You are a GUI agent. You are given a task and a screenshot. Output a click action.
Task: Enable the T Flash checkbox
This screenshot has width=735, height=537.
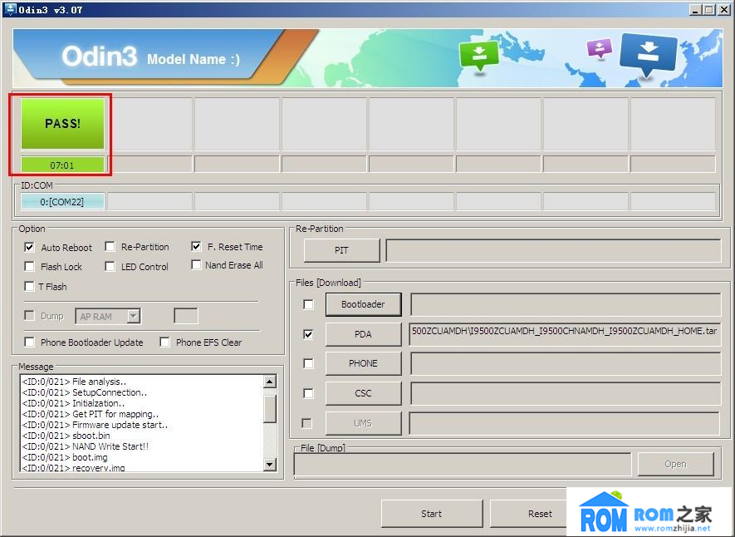29,286
